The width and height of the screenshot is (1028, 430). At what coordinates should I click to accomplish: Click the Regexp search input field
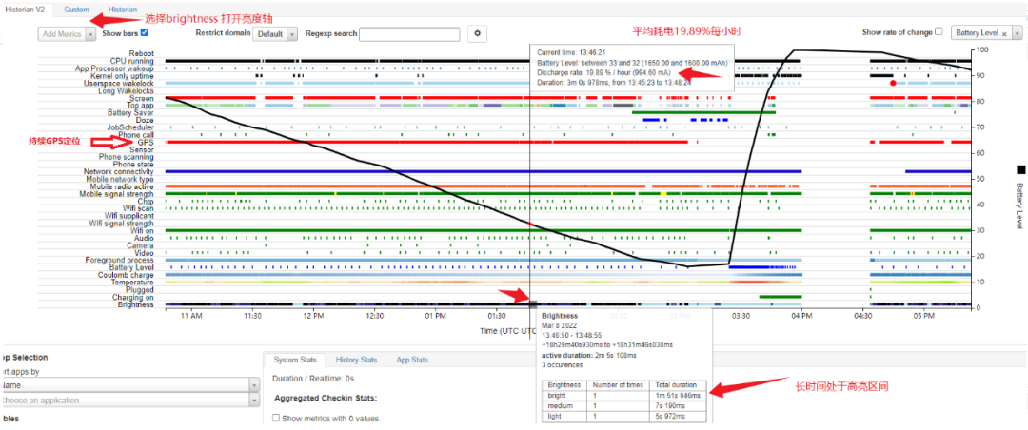pos(411,34)
